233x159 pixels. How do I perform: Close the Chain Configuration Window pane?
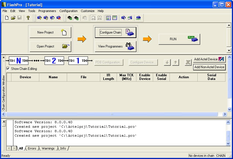4,57
